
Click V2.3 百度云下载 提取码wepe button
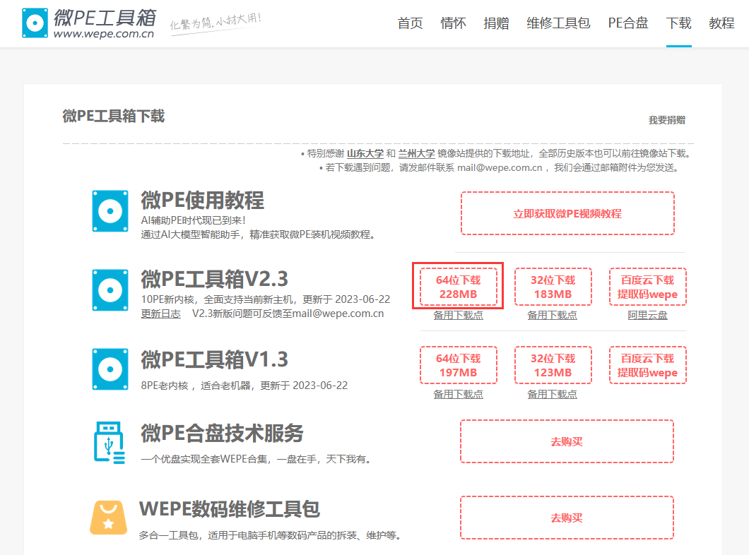647,287
